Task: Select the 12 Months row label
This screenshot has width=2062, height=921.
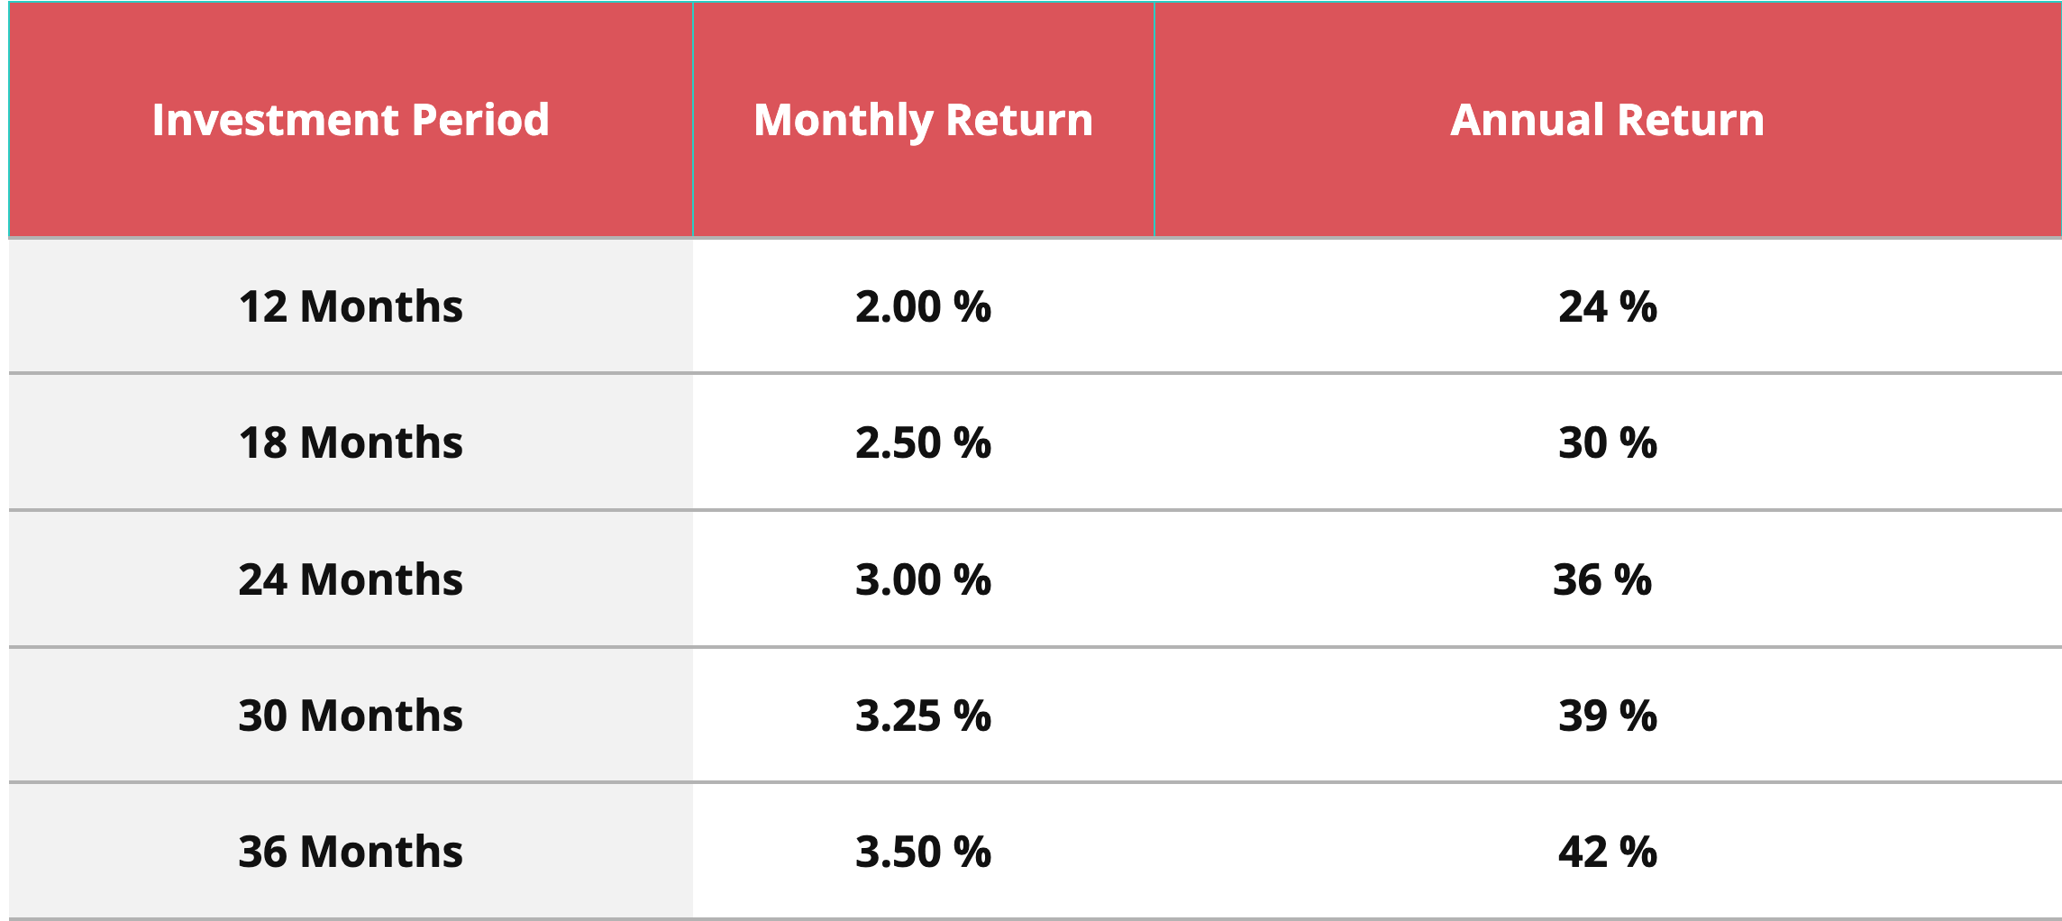Action: point(351,306)
